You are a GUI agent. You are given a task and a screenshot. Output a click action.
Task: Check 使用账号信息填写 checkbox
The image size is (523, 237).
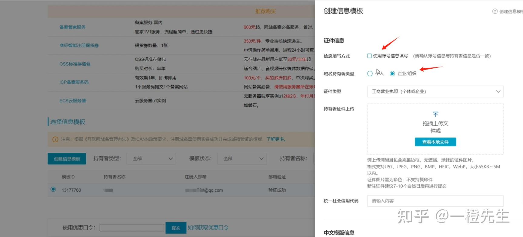369,56
